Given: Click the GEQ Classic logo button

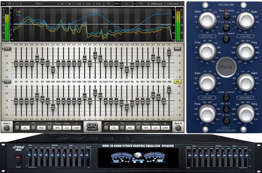Looking at the screenshot, I should tap(92, 127).
